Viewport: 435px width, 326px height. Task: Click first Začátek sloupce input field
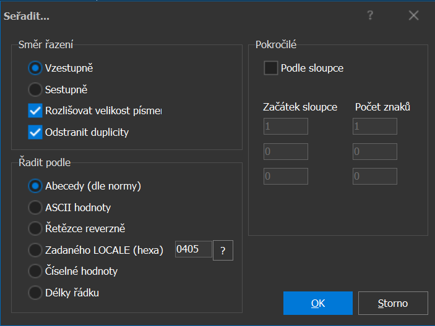286,126
